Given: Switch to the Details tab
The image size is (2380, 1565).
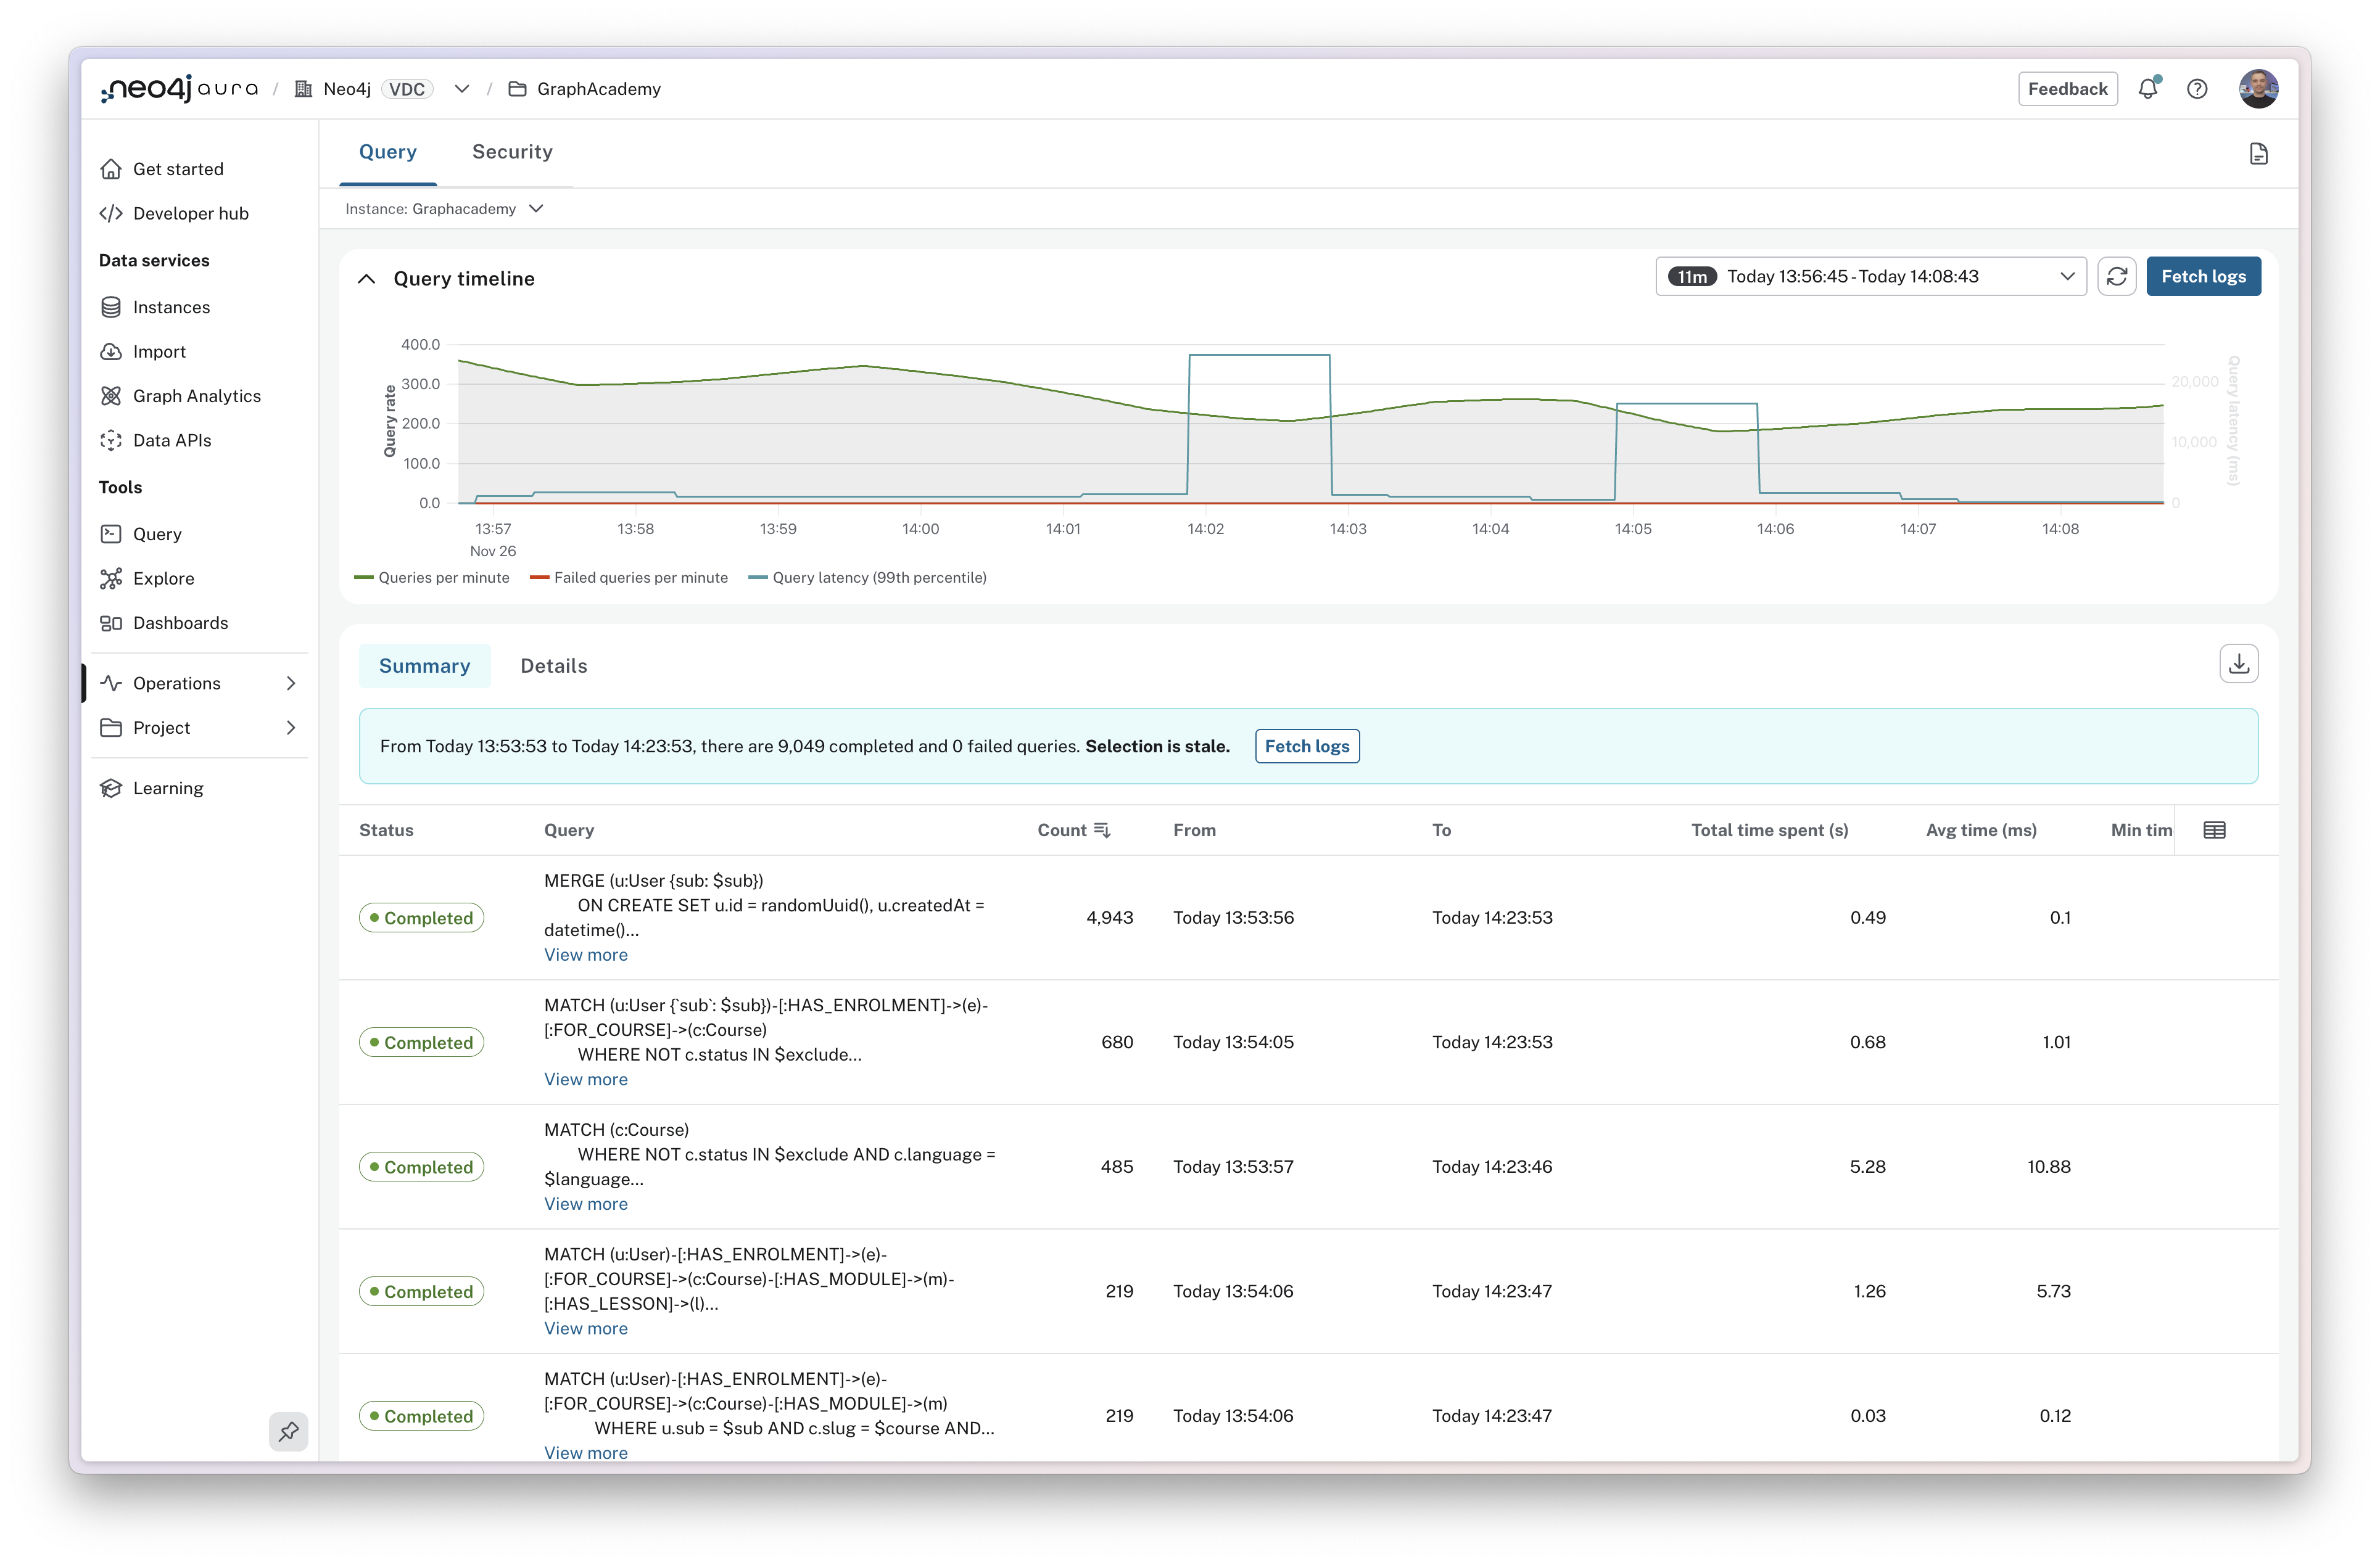Looking at the screenshot, I should [x=553, y=665].
